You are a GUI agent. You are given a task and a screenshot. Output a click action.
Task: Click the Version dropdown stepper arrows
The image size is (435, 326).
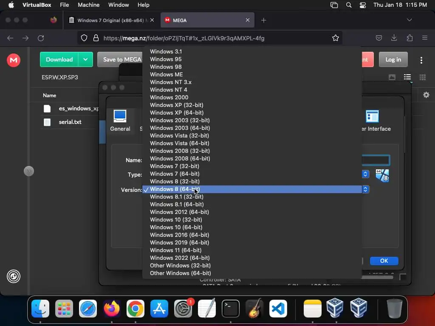(x=365, y=189)
